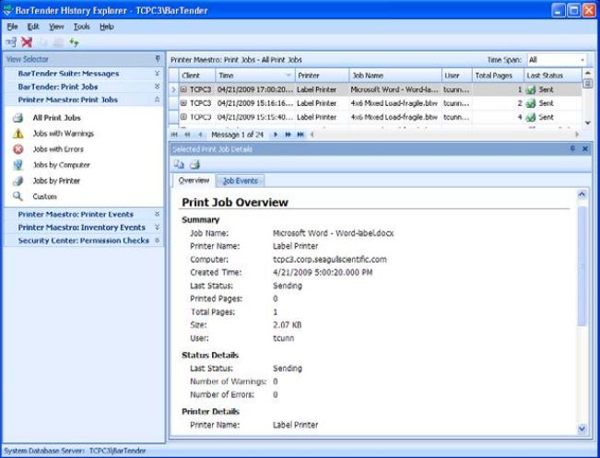Expand Security Center: Permission Checks section
The image size is (600, 458).
(x=157, y=241)
